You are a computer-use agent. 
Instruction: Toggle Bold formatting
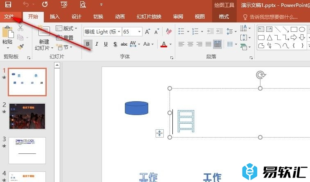coord(88,44)
